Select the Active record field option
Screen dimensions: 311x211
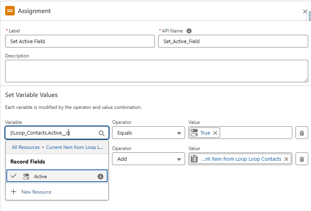(41, 177)
